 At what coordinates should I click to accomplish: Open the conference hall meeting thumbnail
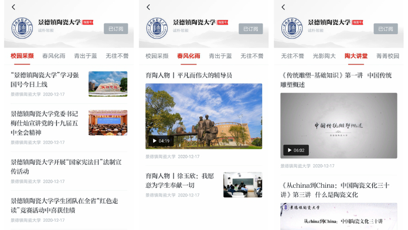coord(108,123)
